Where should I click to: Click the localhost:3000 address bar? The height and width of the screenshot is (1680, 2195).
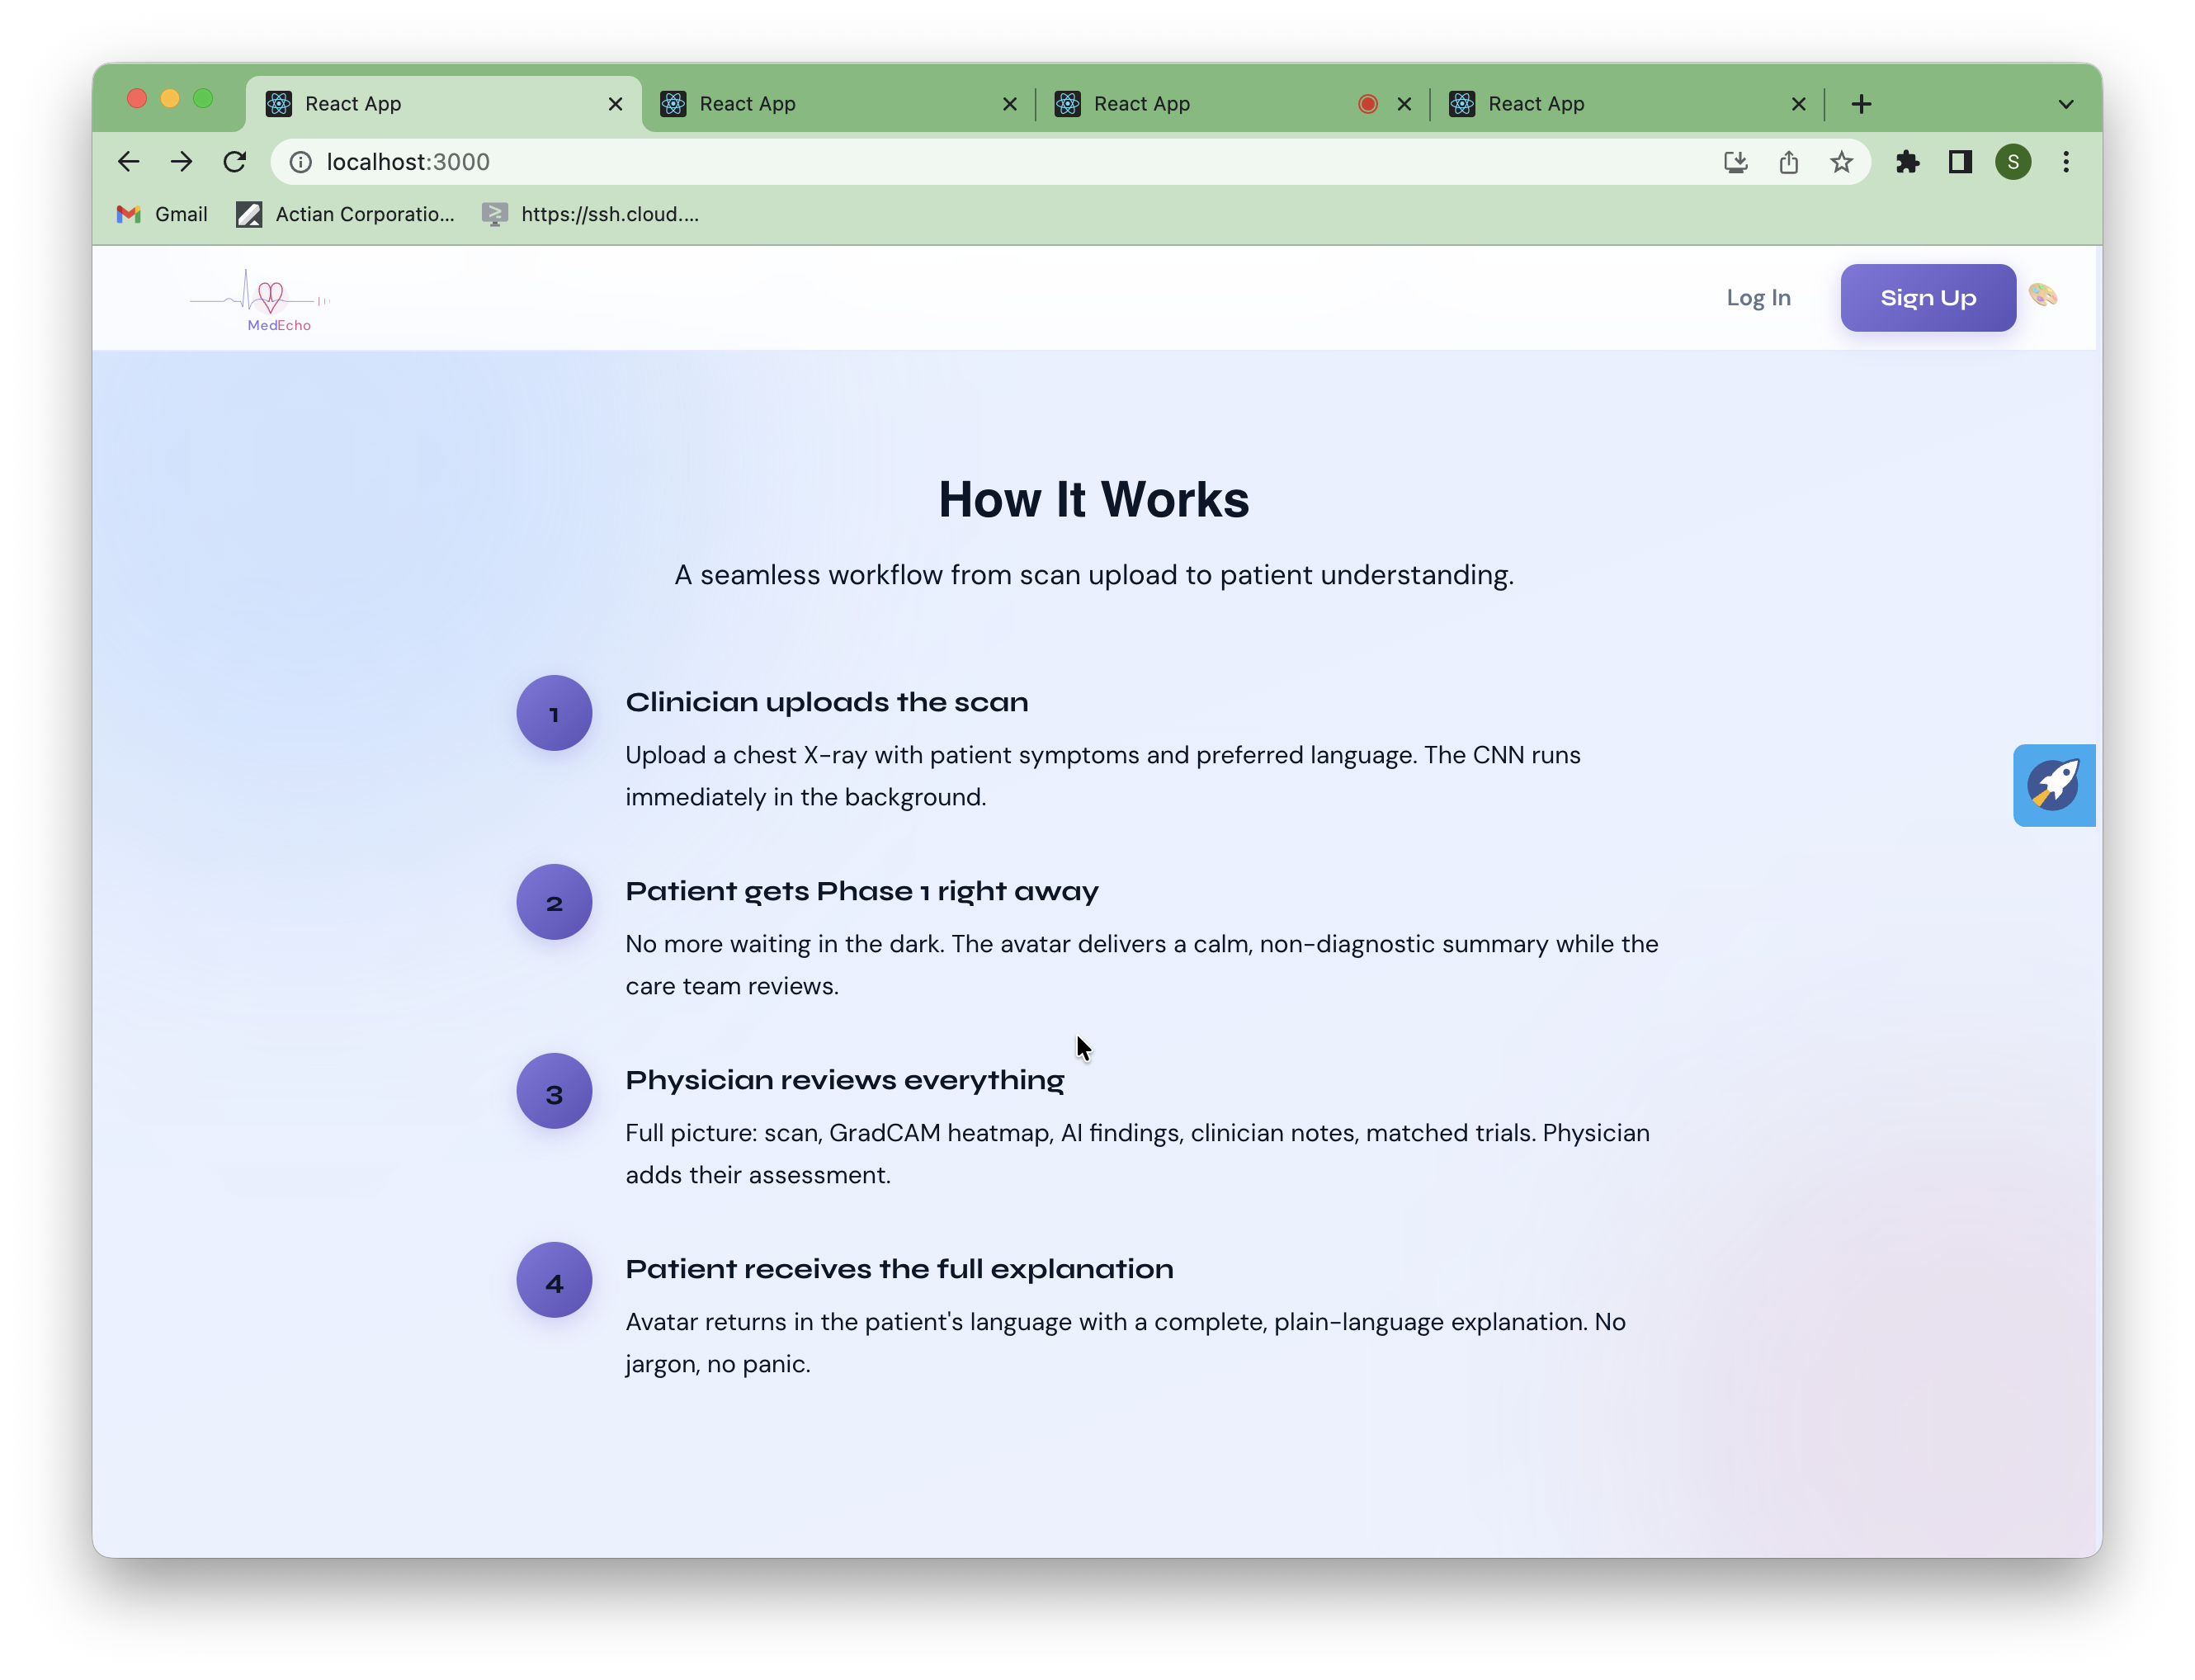pyautogui.click(x=900, y=162)
